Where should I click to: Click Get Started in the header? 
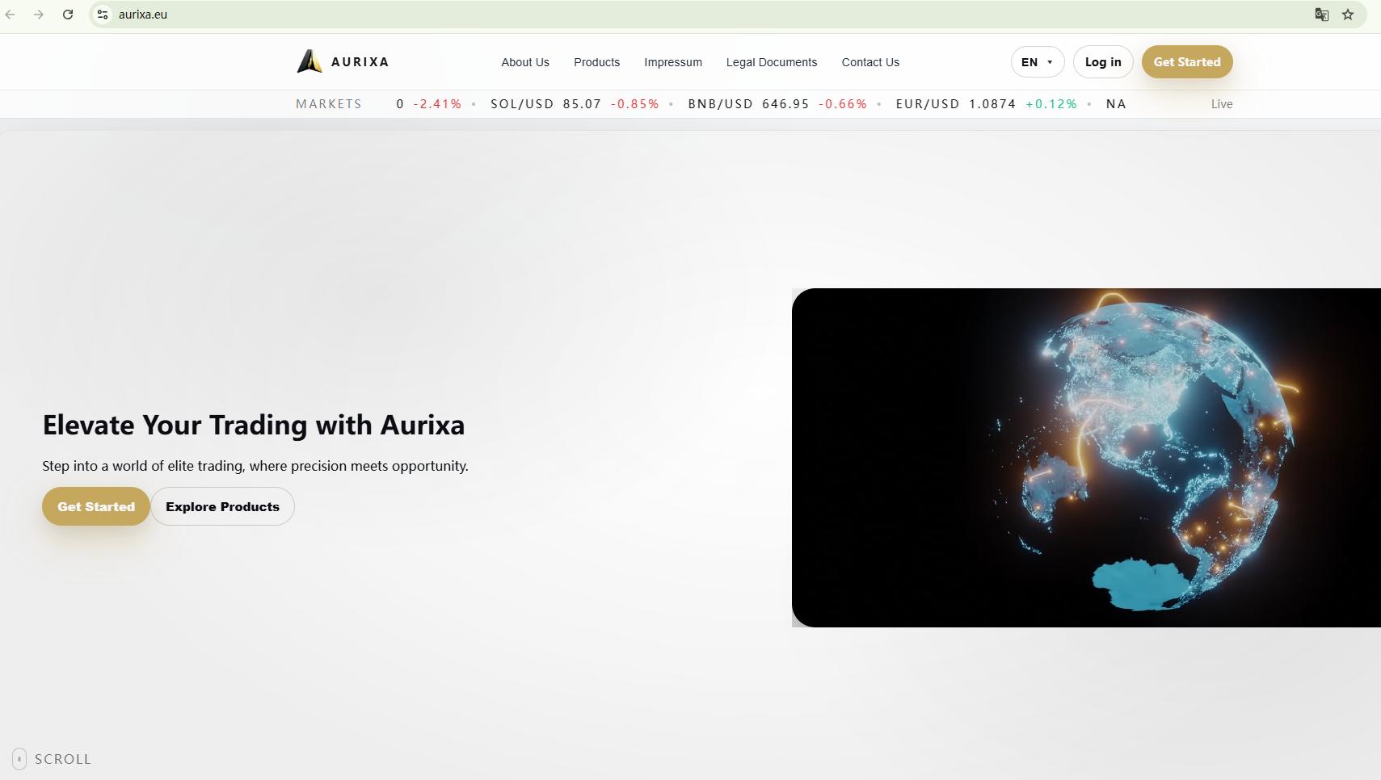pos(1187,62)
